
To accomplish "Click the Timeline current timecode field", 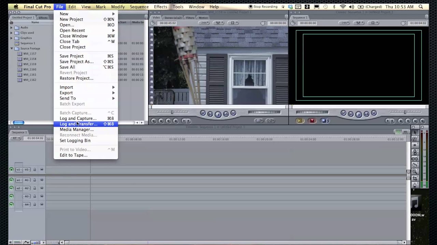I will pos(33,138).
